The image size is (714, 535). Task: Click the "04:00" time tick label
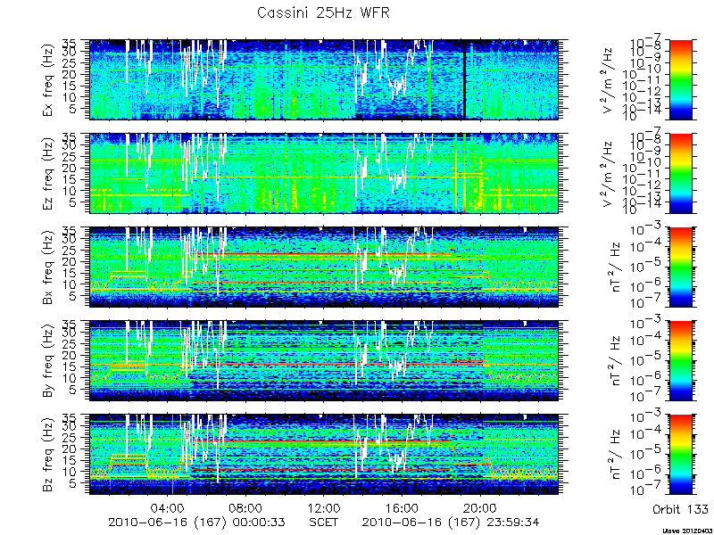coord(168,507)
